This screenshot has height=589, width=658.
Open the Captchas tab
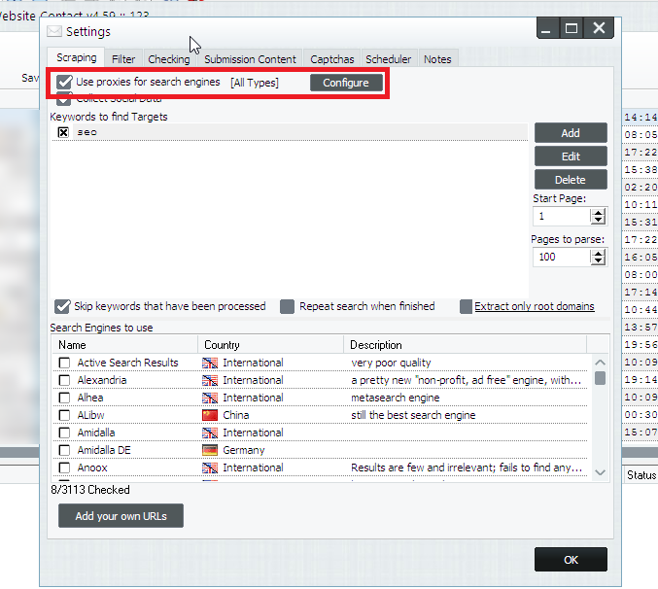332,59
